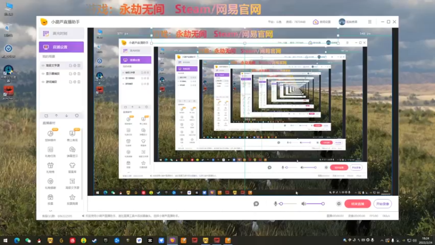435x245 pixels.
Task: Click the speaker notice icon in status bar
Action: pyautogui.click(x=83, y=216)
